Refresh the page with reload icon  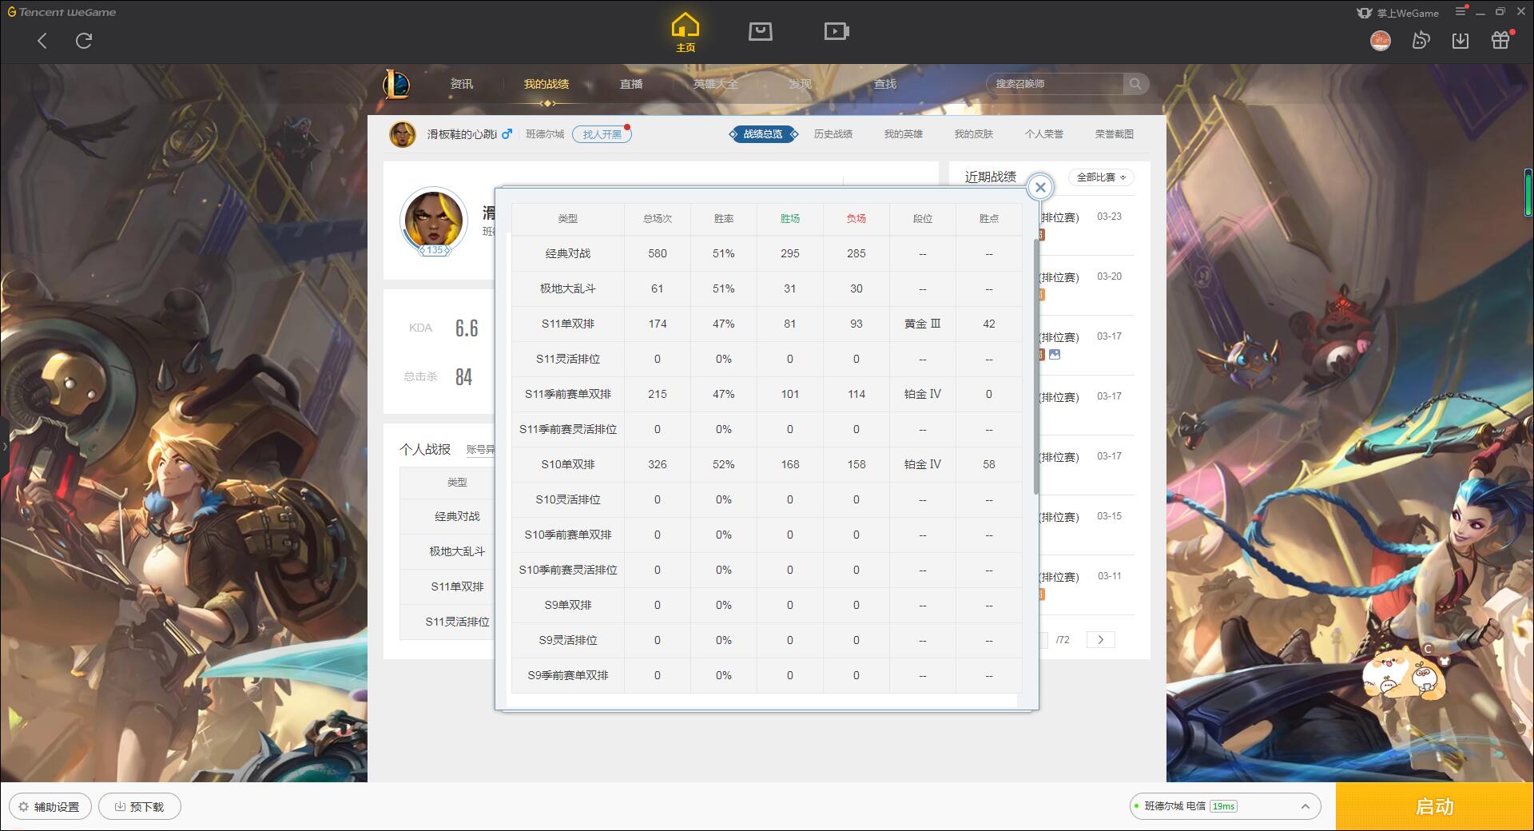(x=84, y=41)
